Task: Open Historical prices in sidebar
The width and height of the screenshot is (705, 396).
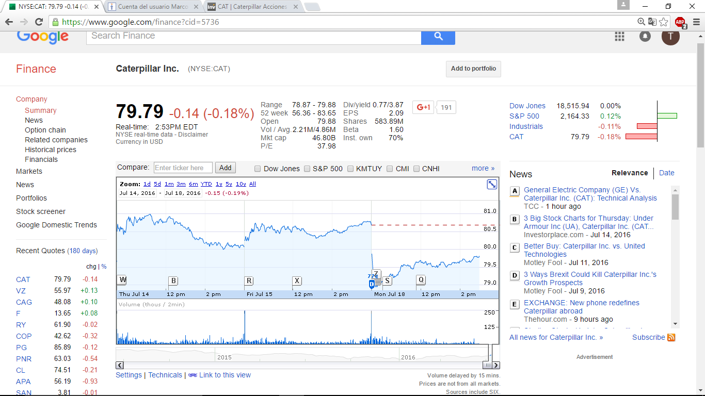Action: point(51,150)
